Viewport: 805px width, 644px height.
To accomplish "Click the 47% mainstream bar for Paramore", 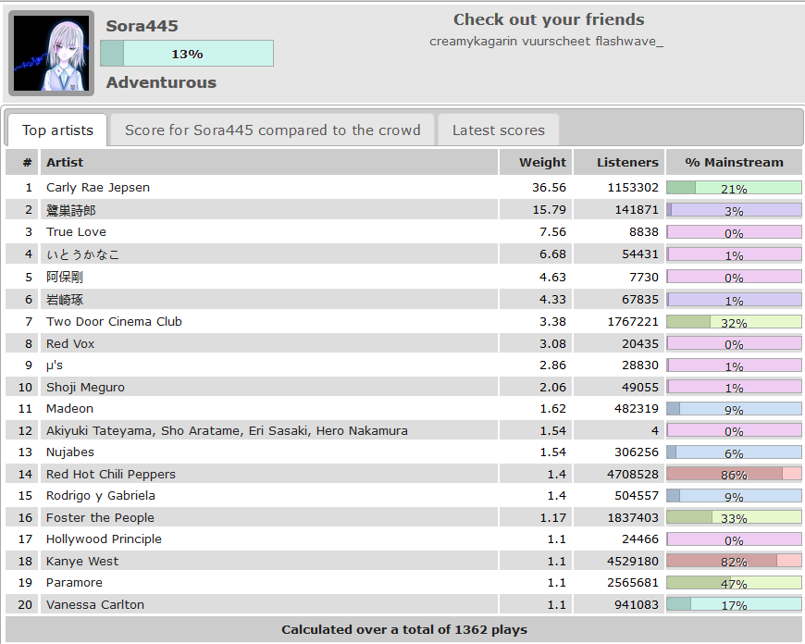I will (x=734, y=583).
